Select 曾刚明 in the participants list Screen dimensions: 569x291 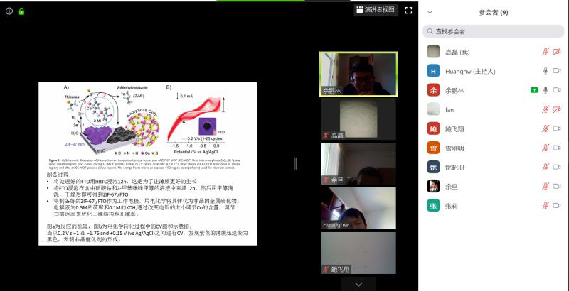point(454,148)
